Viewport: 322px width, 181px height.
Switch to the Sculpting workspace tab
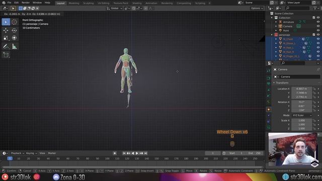click(89, 3)
